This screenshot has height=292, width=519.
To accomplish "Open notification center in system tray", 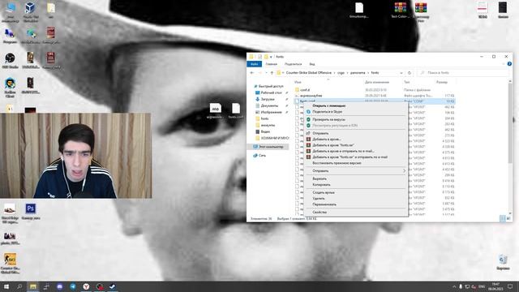I will coord(510,286).
